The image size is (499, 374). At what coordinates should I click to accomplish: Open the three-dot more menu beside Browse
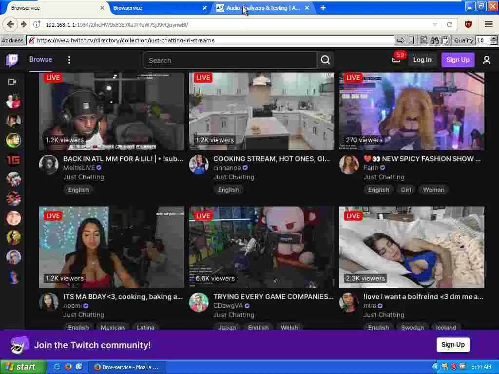click(x=69, y=60)
